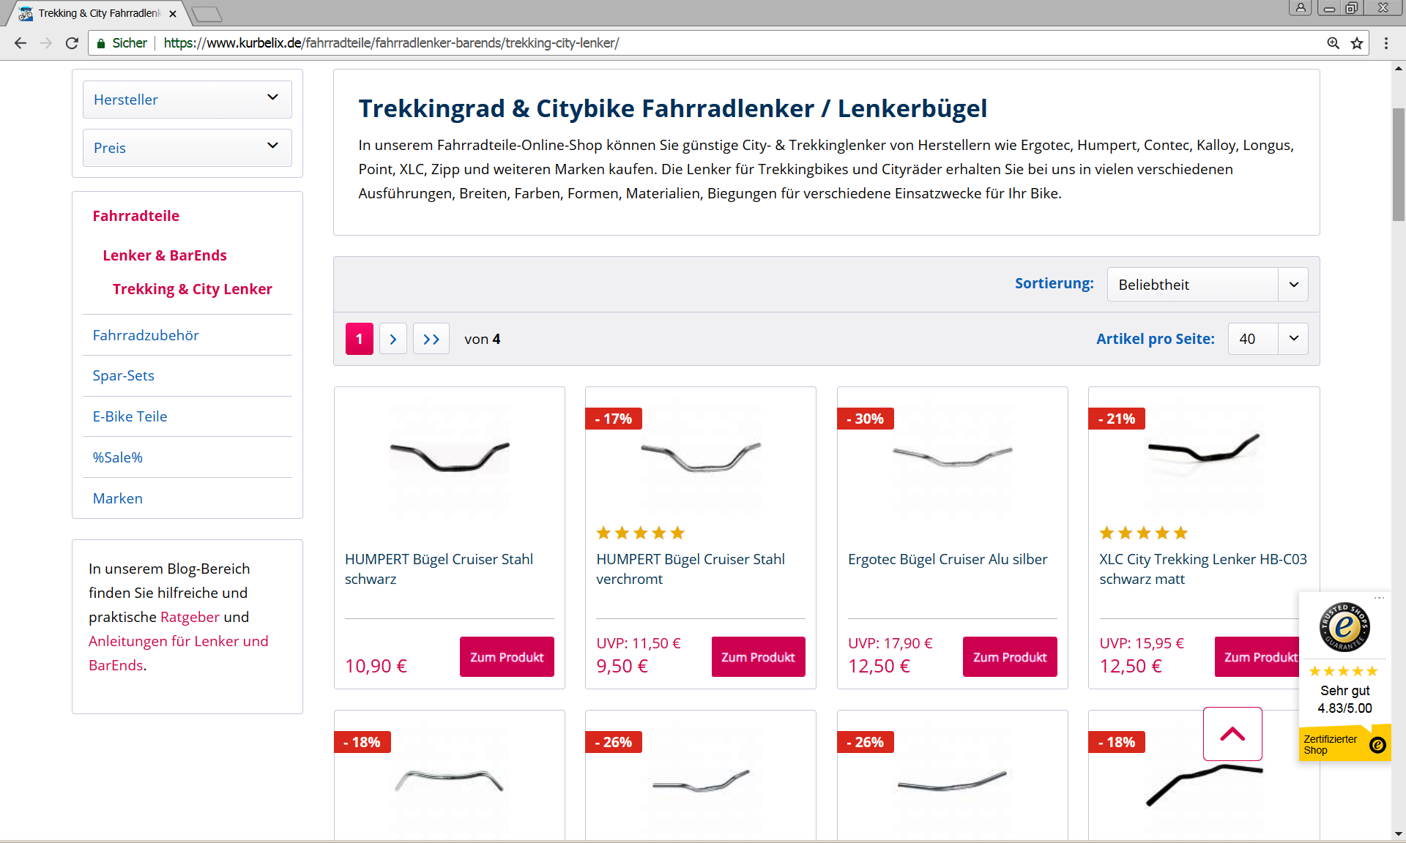Change Artikel pro Seite dropdown
1406x843 pixels.
click(x=1268, y=339)
